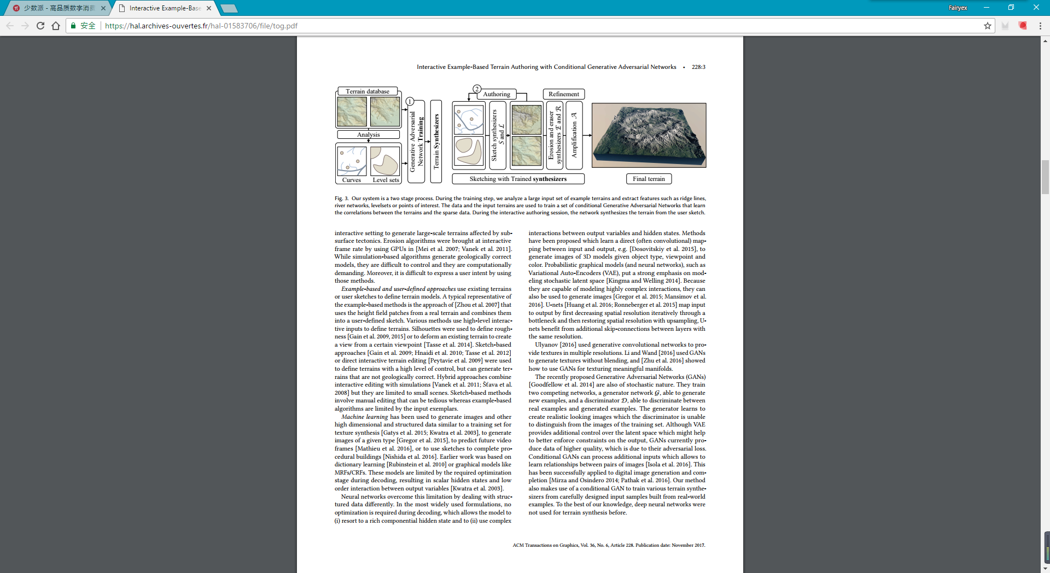Bookmark this page with the star icon
Image resolution: width=1050 pixels, height=573 pixels.
click(x=988, y=26)
